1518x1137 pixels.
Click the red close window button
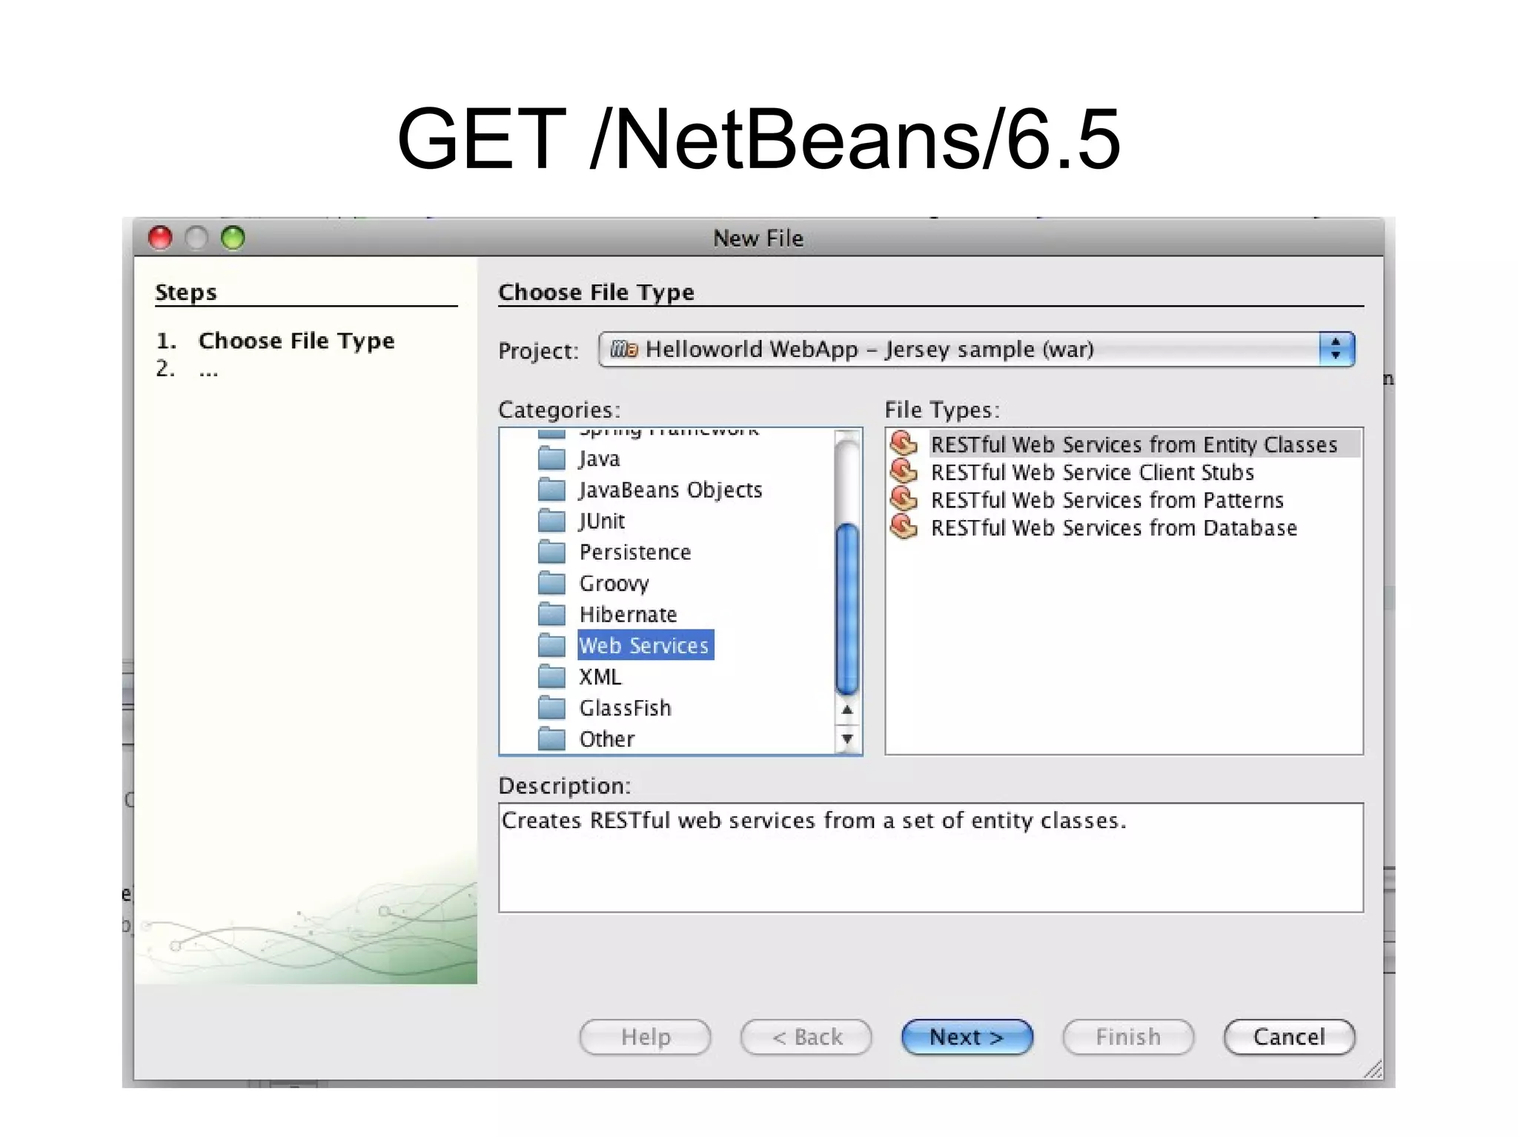160,238
